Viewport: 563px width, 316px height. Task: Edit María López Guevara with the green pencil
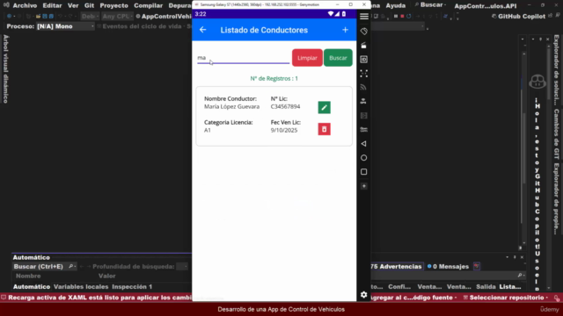(325, 107)
